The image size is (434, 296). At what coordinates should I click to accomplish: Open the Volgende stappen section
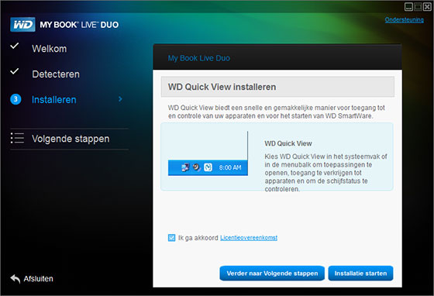71,139
